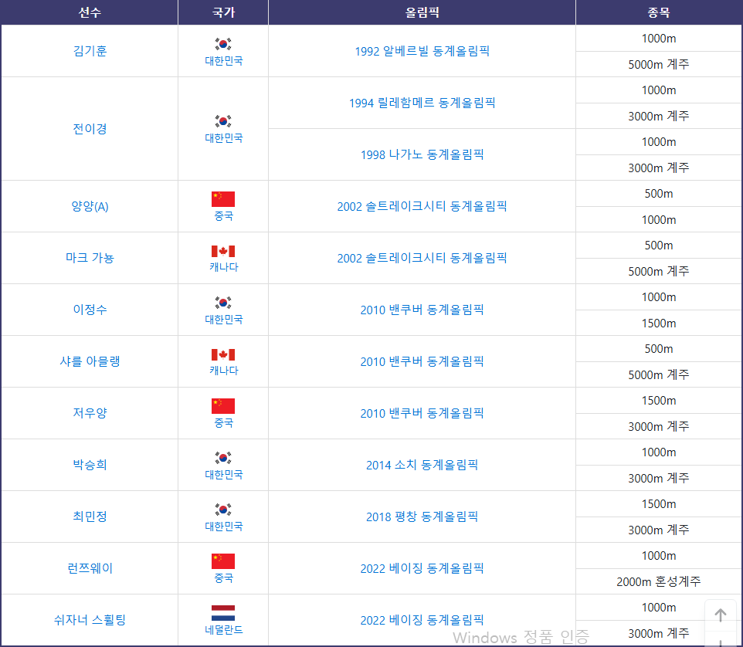This screenshot has width=743, height=647.
Task: Open 1998 나가노 동계올림픽 link
Action: pyautogui.click(x=422, y=154)
